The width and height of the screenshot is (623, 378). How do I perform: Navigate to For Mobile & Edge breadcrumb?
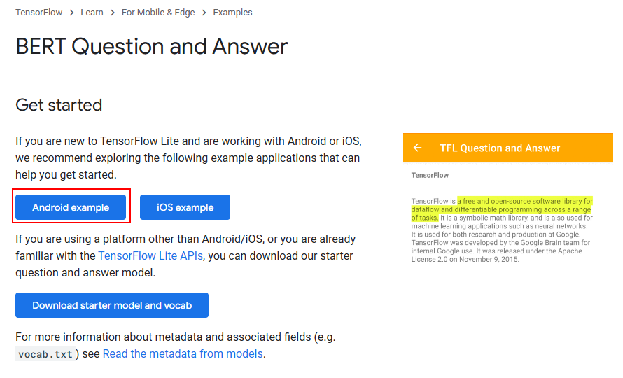(x=157, y=13)
